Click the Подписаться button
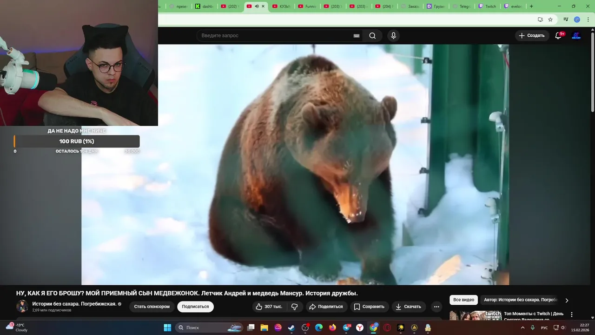 coord(195,307)
